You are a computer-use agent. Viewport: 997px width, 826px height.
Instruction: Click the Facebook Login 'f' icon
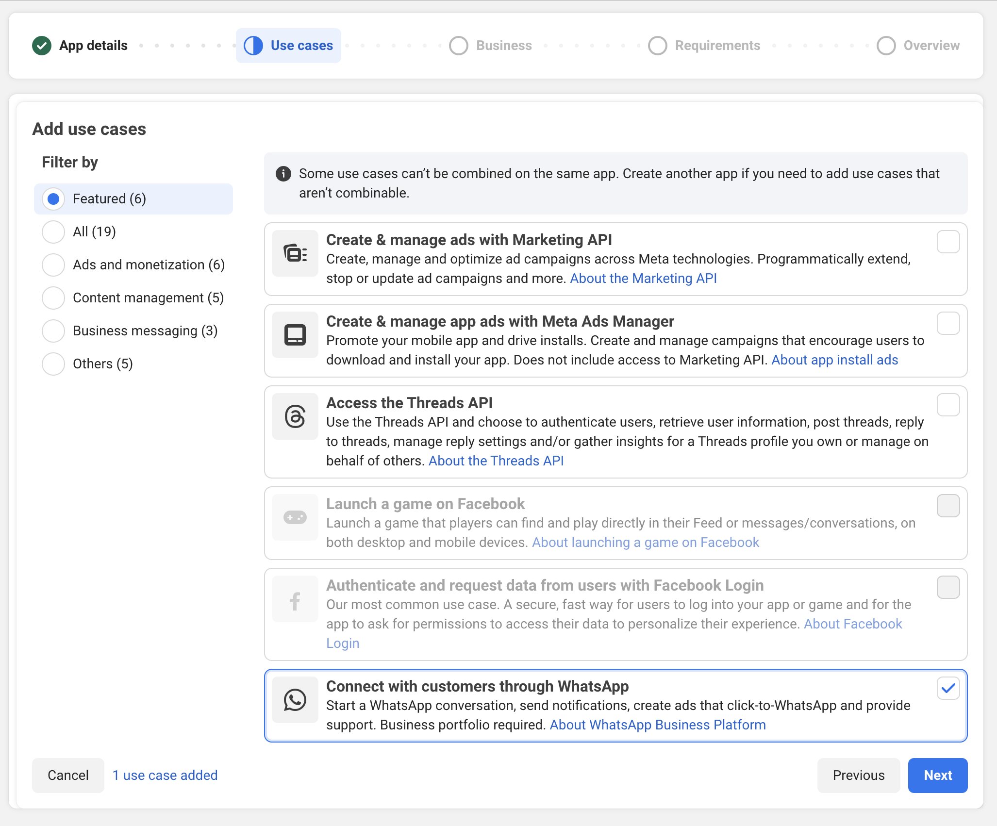click(295, 601)
